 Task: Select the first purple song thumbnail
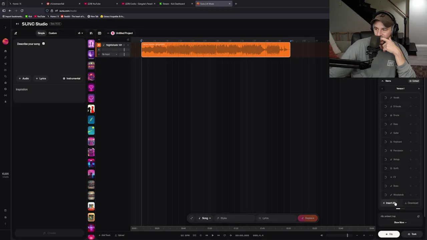tap(91, 44)
